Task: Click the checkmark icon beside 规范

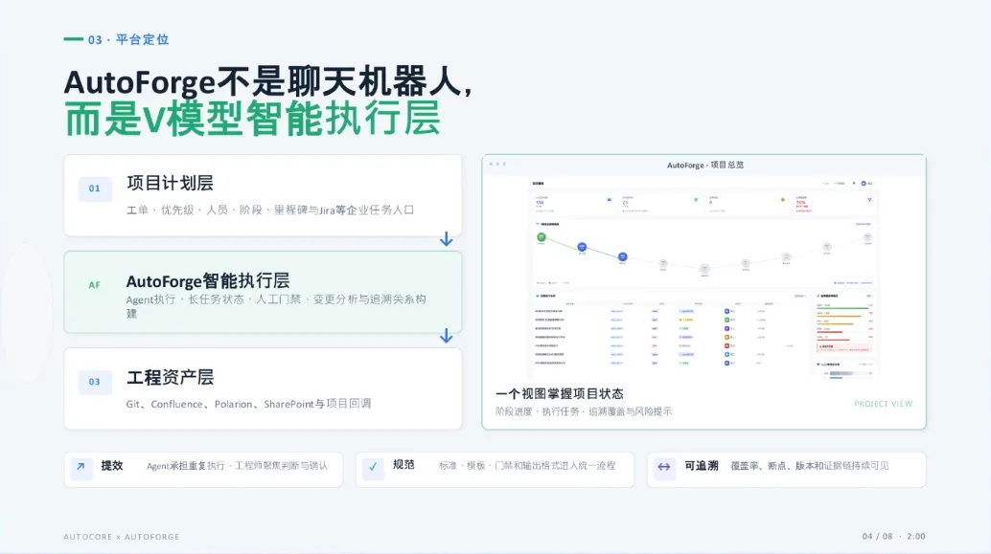Action: (x=373, y=467)
